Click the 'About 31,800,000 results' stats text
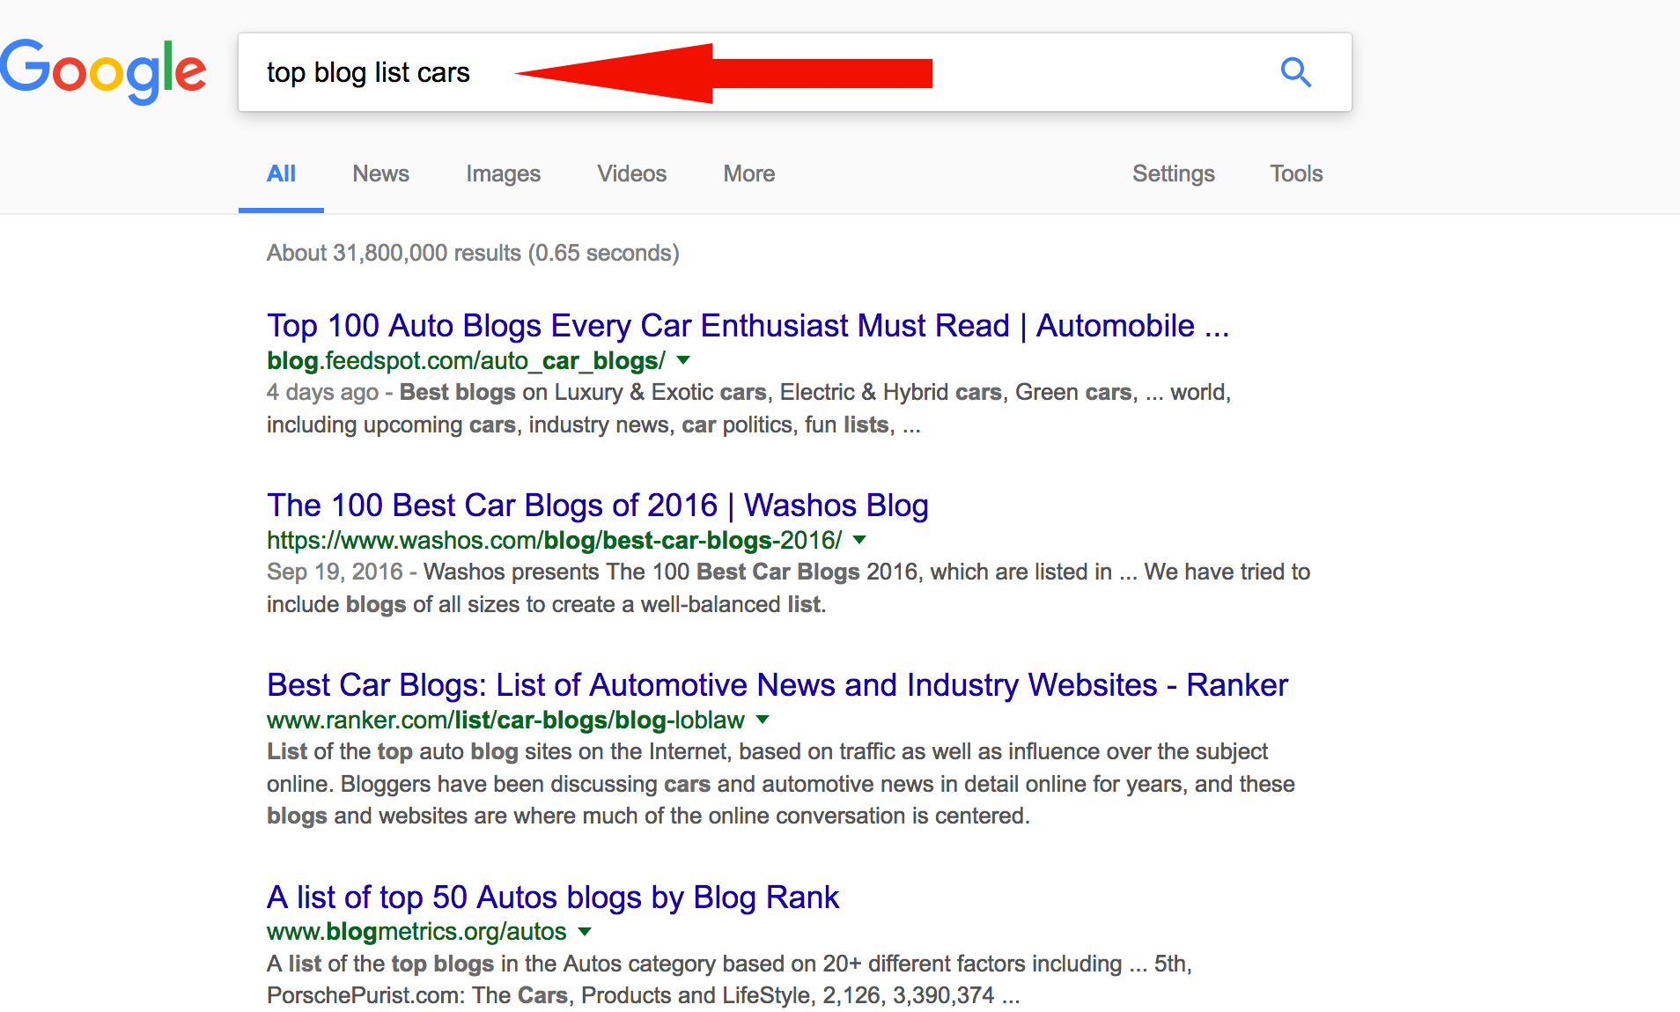 473,253
